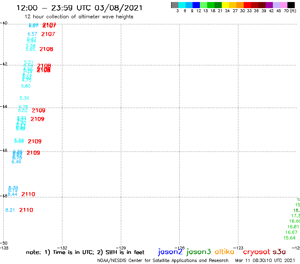Screen dimensions: 300x264
Task: Select the green wave height value '16.67'
Action: tap(291, 232)
